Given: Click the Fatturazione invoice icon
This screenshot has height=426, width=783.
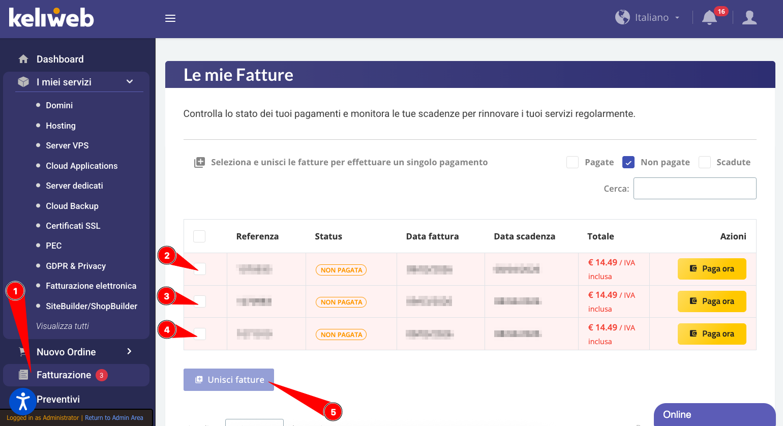Looking at the screenshot, I should 23,375.
